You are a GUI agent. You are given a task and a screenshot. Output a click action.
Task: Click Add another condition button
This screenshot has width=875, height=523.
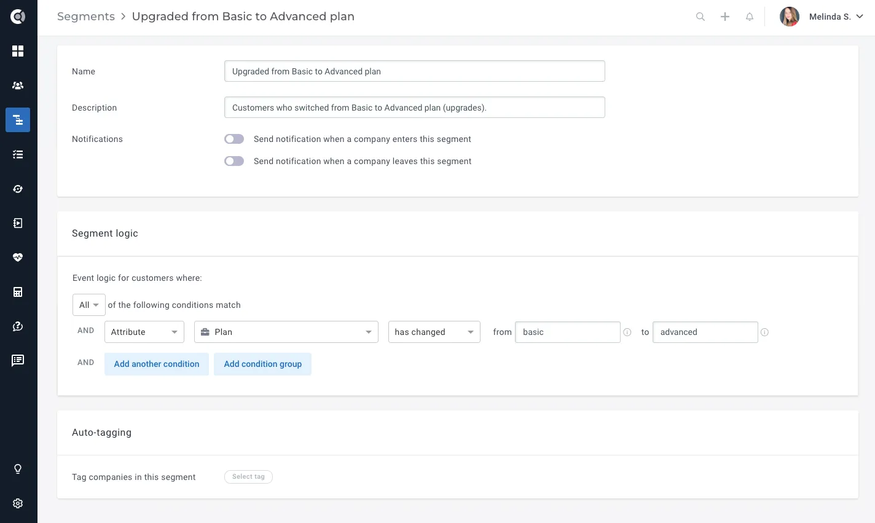tap(157, 364)
